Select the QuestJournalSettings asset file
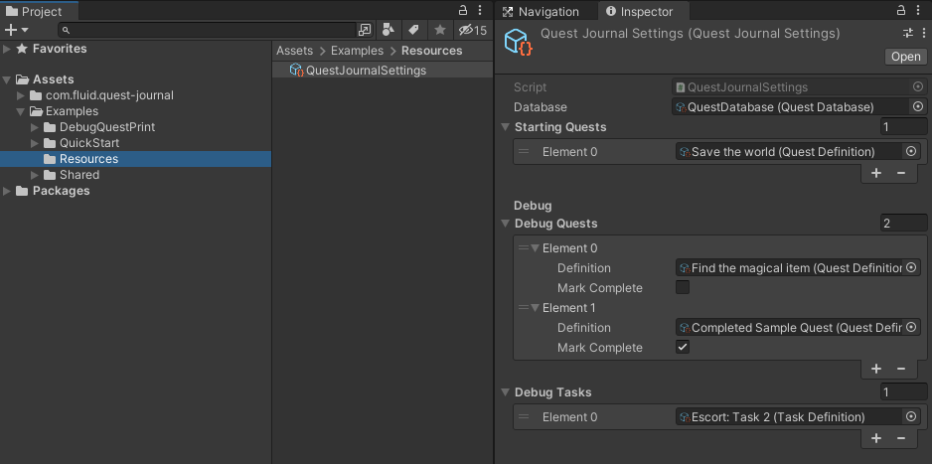Viewport: 932px width, 464px height. click(x=383, y=71)
